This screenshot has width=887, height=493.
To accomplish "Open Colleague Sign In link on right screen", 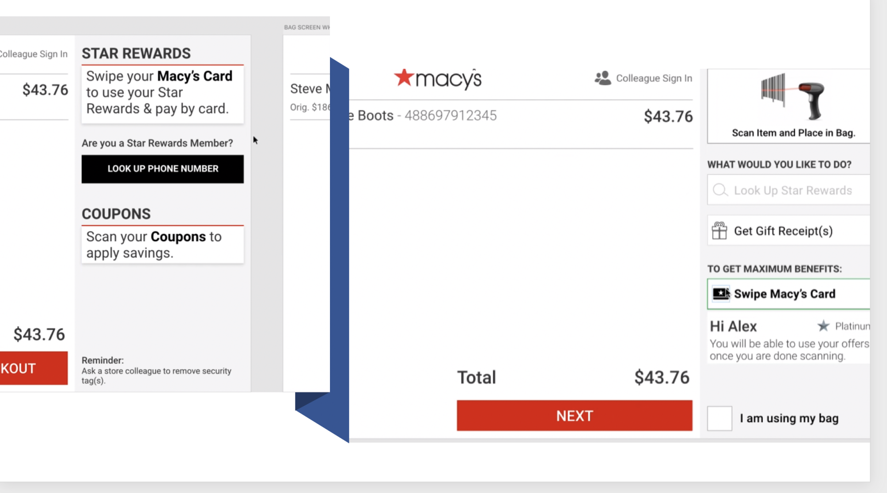I will tap(654, 78).
